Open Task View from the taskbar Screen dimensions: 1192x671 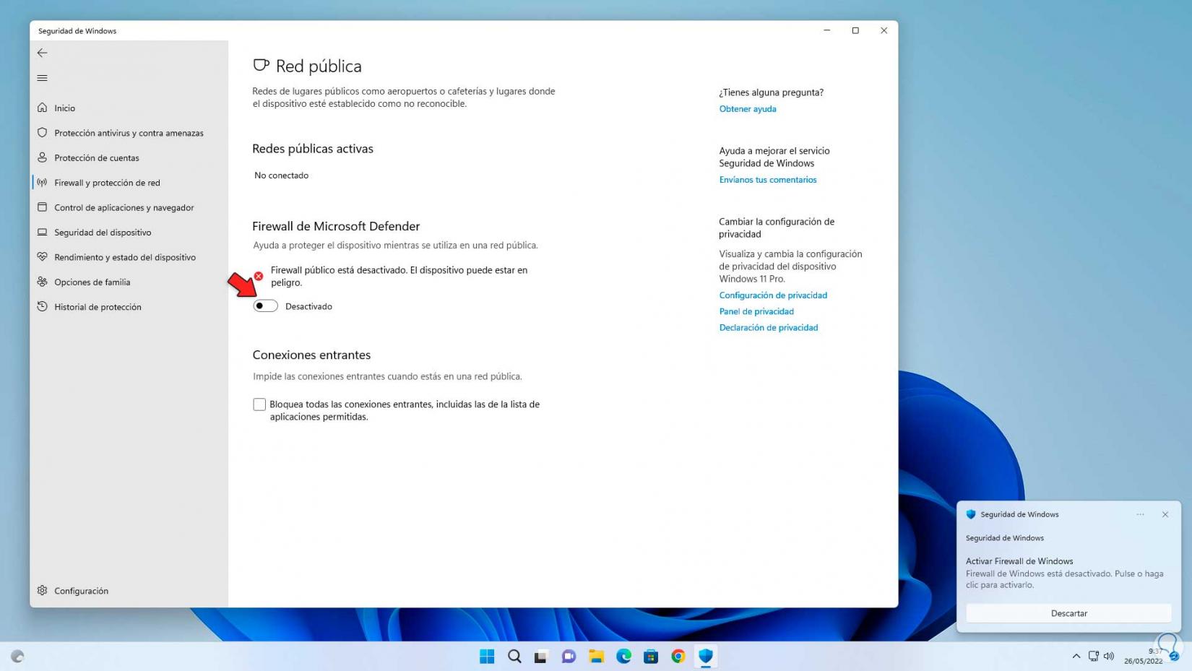(541, 657)
